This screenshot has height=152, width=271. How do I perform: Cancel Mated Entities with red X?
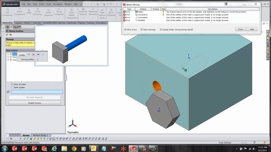tap(11, 35)
